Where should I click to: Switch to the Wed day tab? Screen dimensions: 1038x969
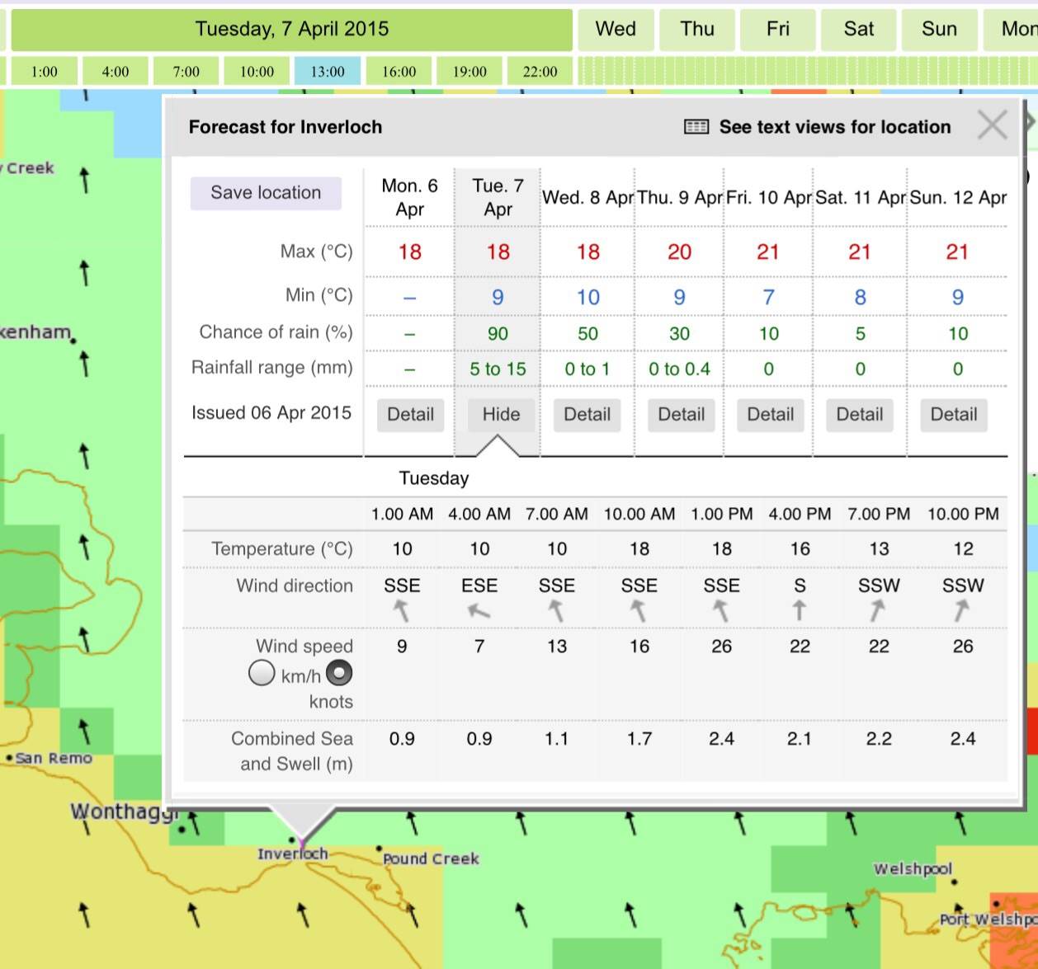pyautogui.click(x=616, y=29)
